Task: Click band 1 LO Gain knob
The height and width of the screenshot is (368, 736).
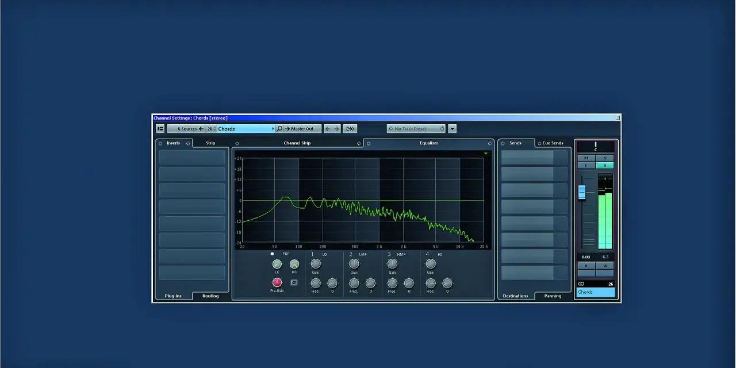Action: click(x=316, y=263)
